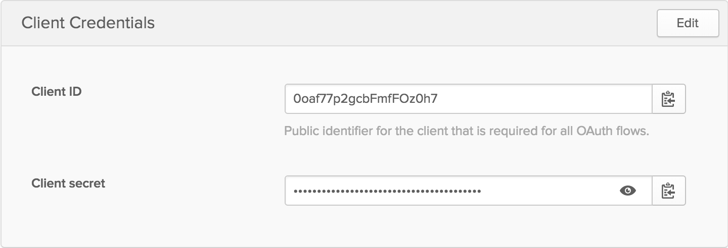Screen dimensions: 728x248
Task: Select the Client Credentials panel heading
Action: [x=88, y=23]
